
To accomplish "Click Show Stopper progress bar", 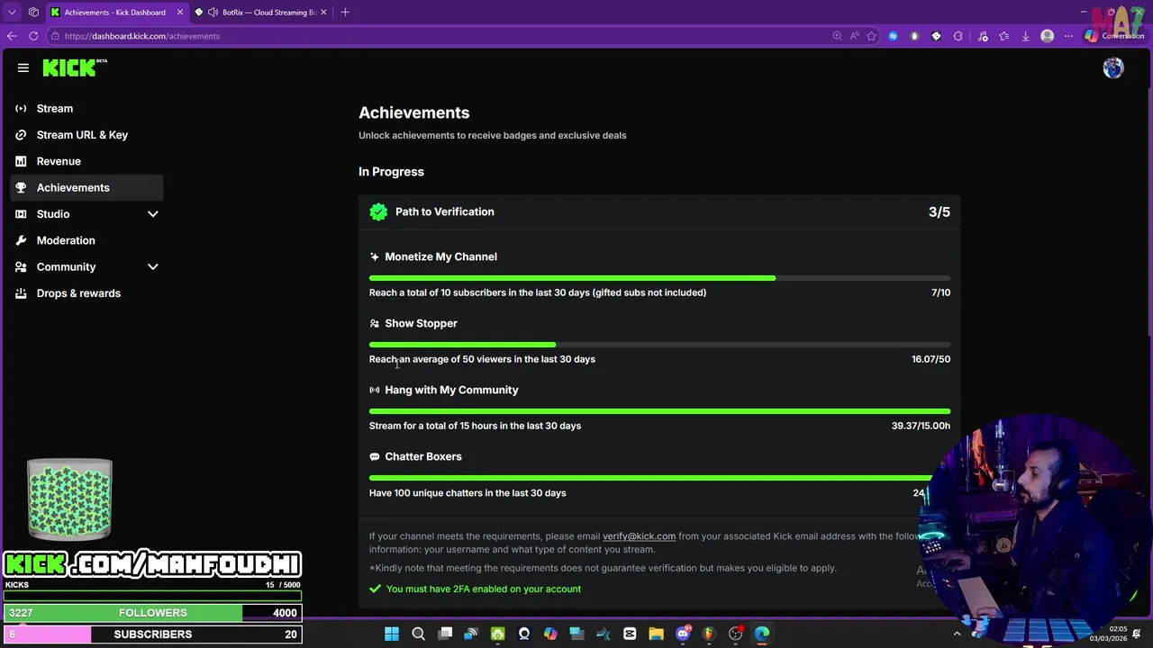I will click(x=659, y=345).
